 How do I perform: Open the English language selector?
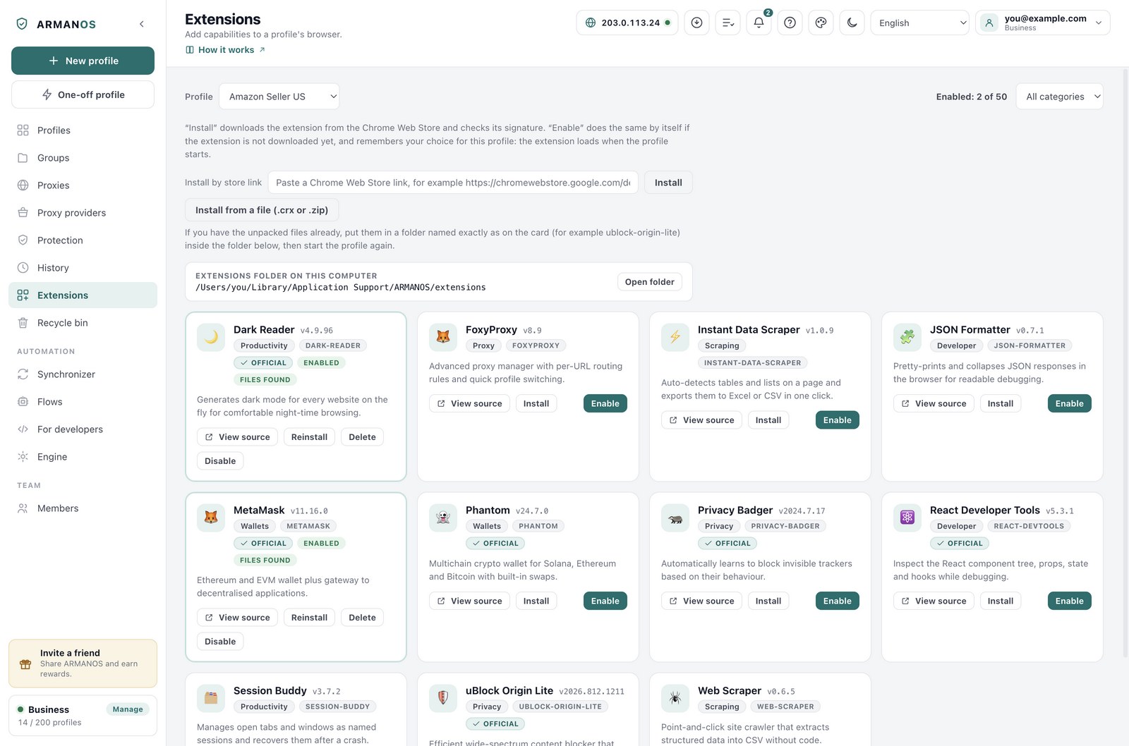[920, 23]
